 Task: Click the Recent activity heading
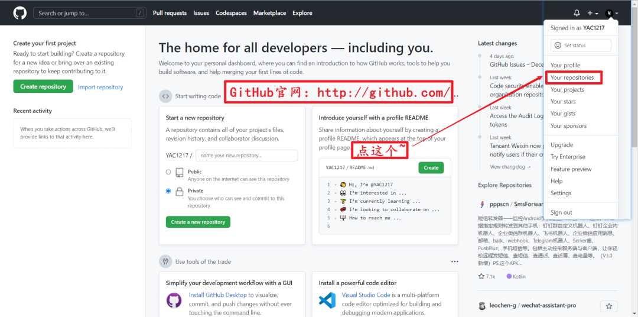[x=32, y=111]
